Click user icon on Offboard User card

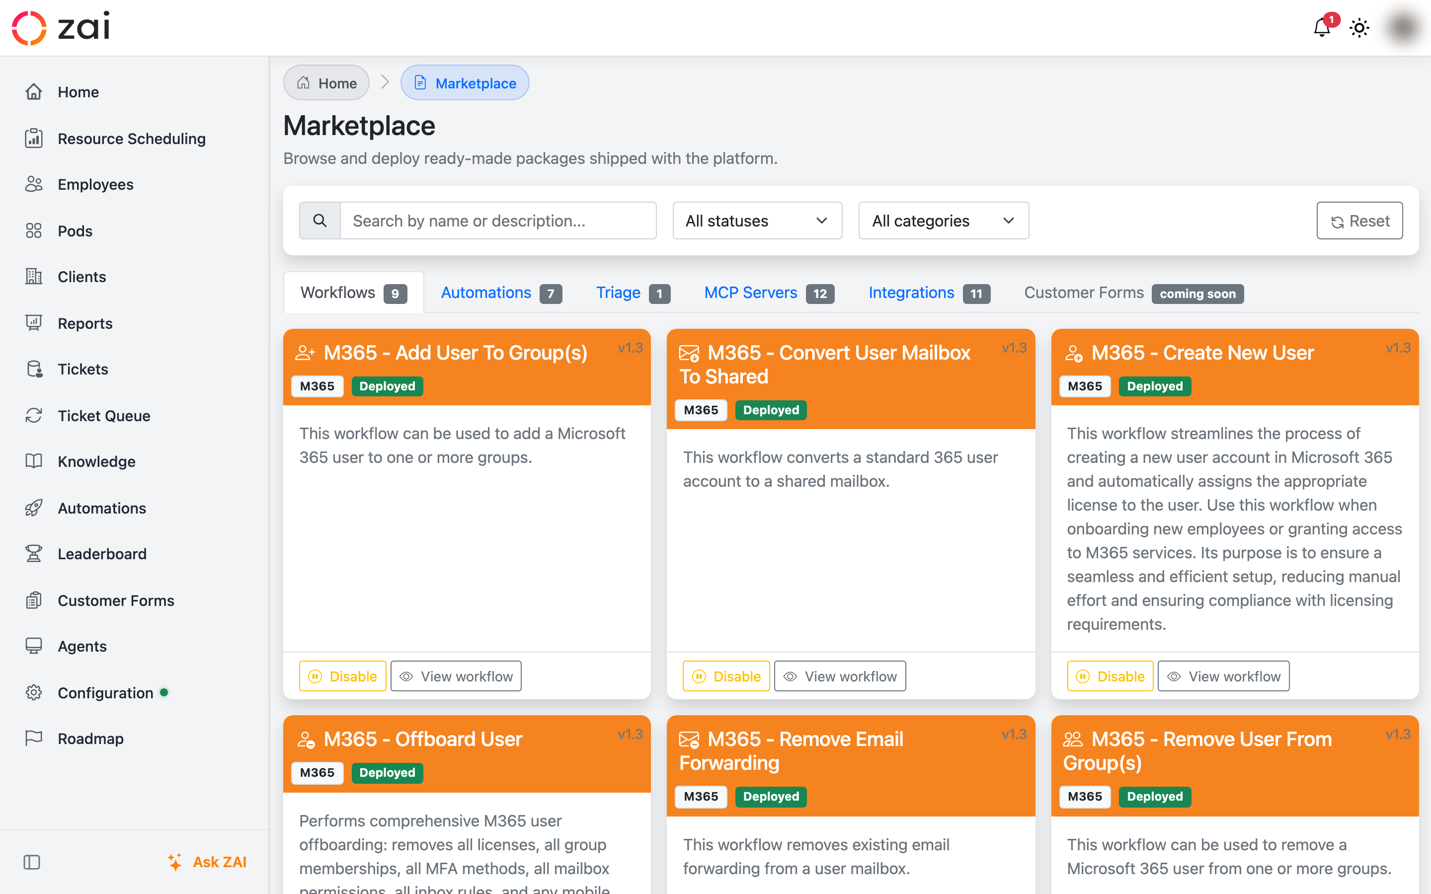point(305,740)
